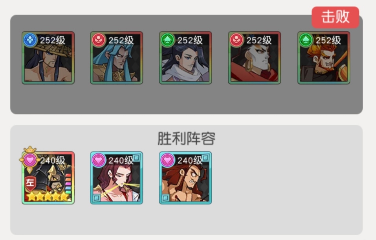Click the pink heart icon on purple-haired hero
Screen dimensions: 376x240
[x=99, y=160]
